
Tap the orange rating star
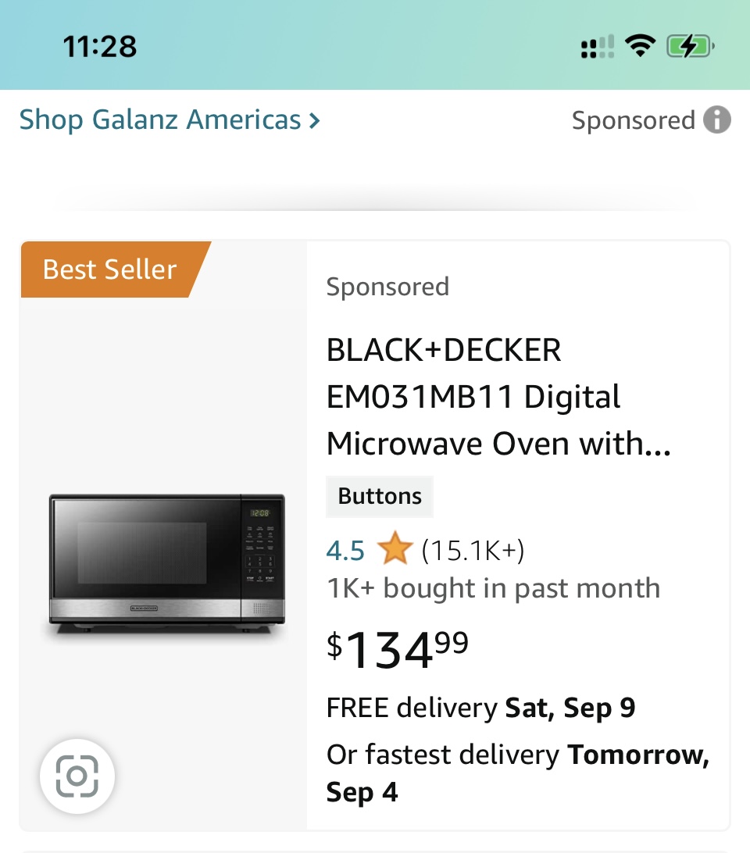(395, 551)
